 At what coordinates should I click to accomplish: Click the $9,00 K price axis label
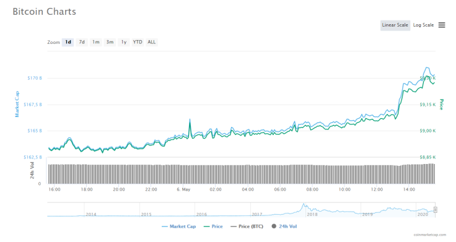427,131
